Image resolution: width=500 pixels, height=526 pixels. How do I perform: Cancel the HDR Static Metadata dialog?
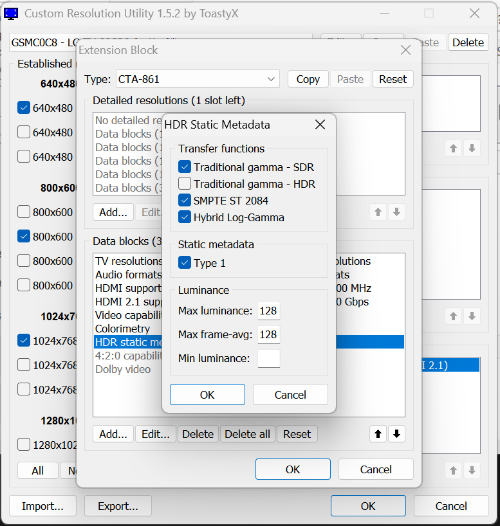290,395
